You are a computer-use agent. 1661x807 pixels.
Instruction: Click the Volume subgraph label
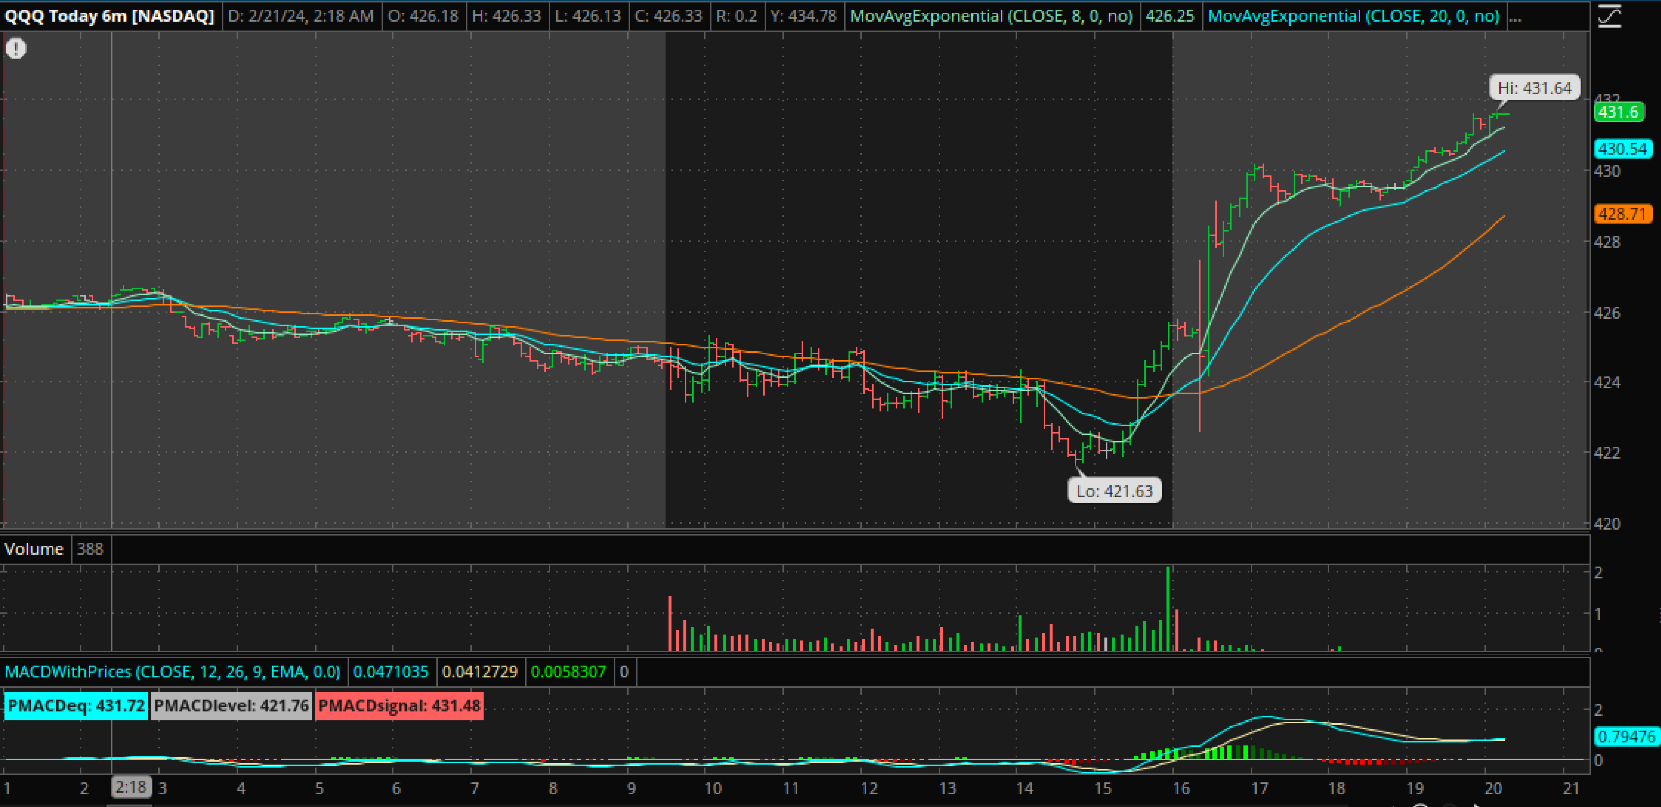pos(34,548)
